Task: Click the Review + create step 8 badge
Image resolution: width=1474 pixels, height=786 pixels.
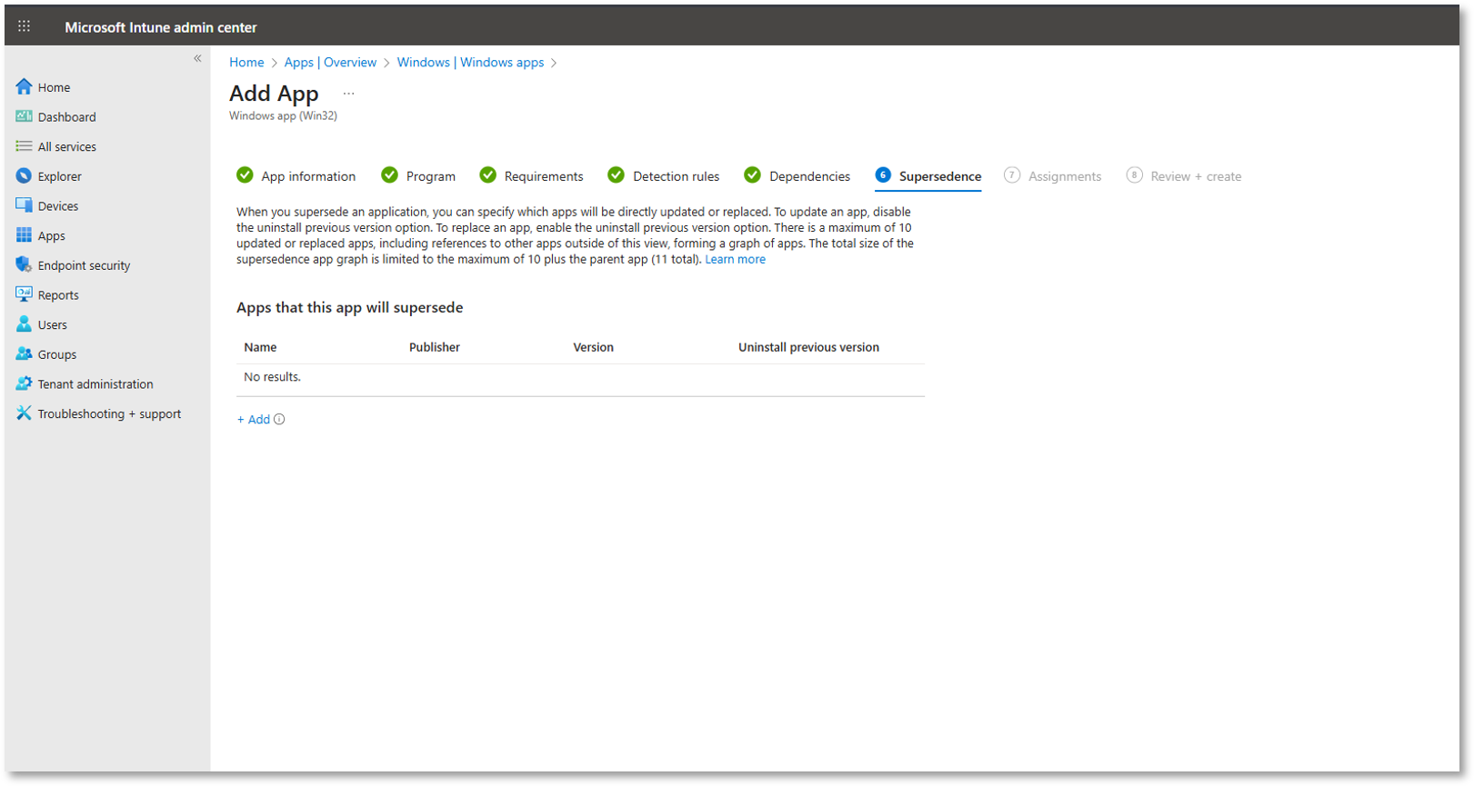Action: (x=1134, y=174)
